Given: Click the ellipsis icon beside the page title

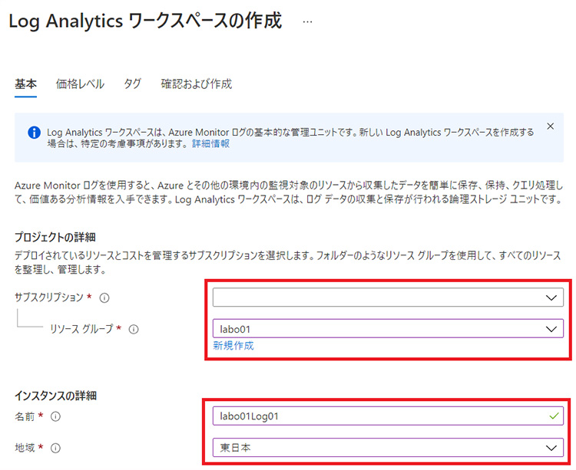Looking at the screenshot, I should coord(308,22).
